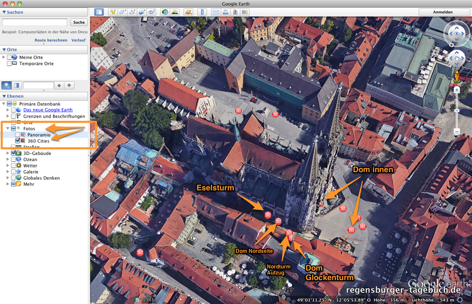Add a new placemark with pushpin tool
This screenshot has height=304, width=472.
[x=113, y=12]
